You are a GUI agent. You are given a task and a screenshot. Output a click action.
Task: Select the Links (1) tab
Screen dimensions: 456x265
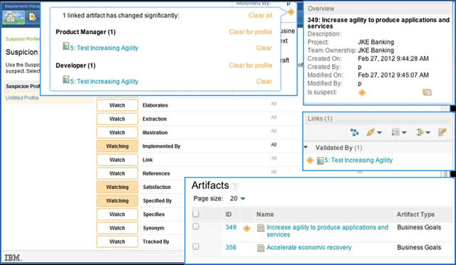[320, 119]
